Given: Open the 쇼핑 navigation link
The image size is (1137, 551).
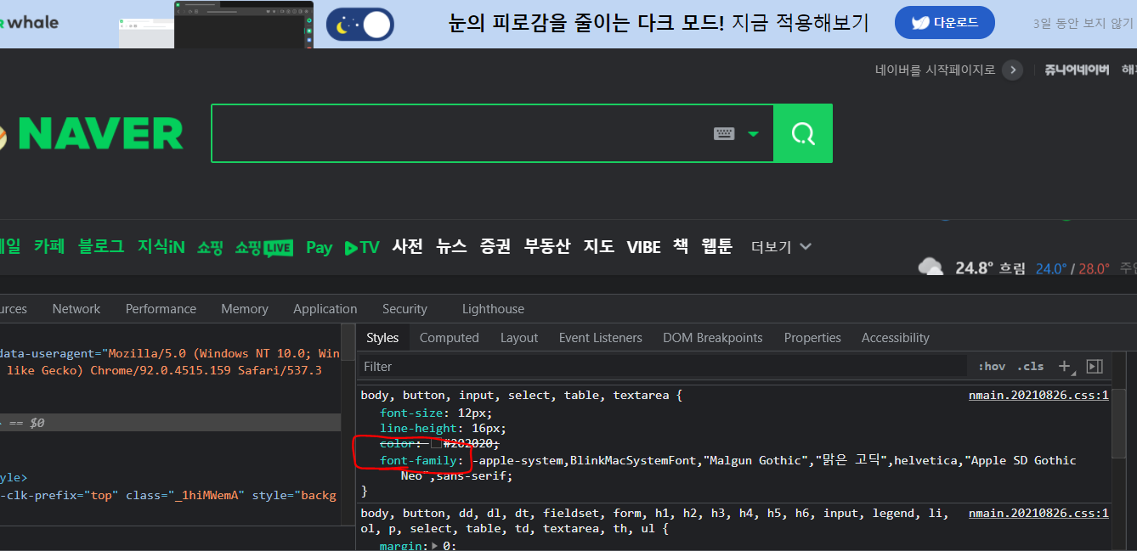Looking at the screenshot, I should click(210, 247).
